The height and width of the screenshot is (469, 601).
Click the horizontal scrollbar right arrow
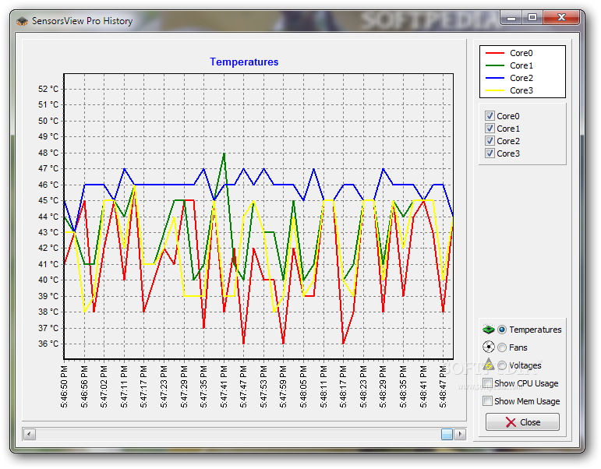pyautogui.click(x=460, y=434)
